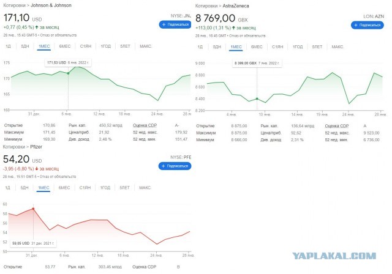Subscribe to Johnson & Johnson quotes

point(175,24)
